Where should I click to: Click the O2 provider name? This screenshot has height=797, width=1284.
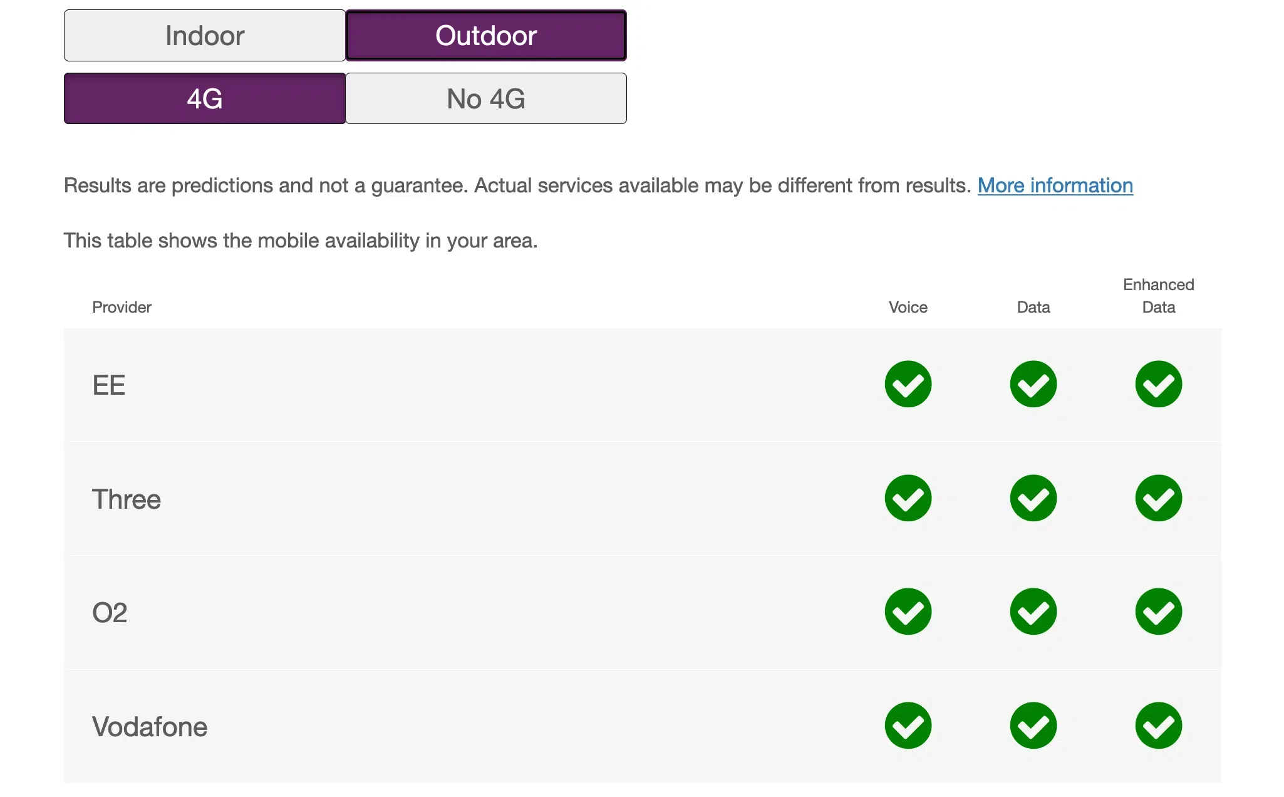click(x=110, y=613)
